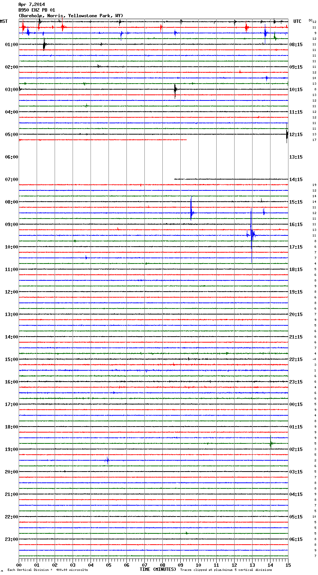Viewport: 318px width, 575px height.
Task: Click the 'MST' timezone header label
Action: point(4,21)
